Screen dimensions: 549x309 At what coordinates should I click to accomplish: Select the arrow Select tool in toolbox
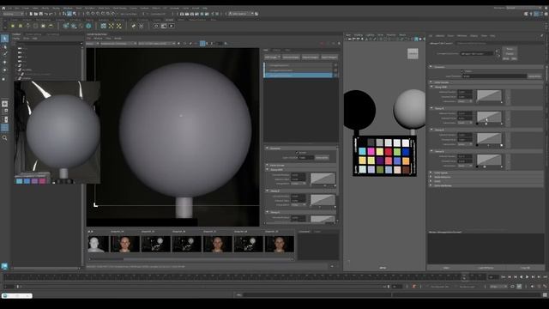tap(4, 38)
